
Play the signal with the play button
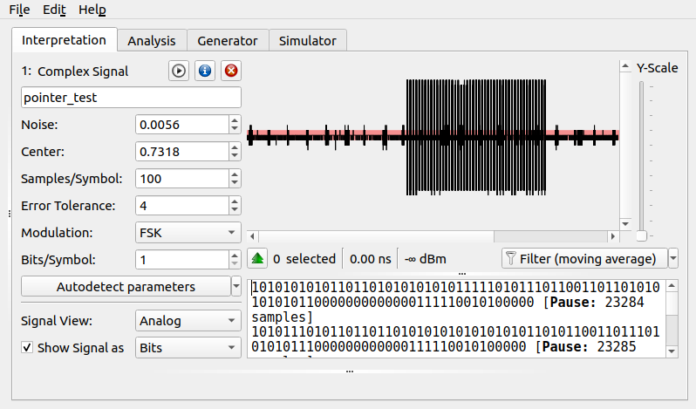pos(179,72)
